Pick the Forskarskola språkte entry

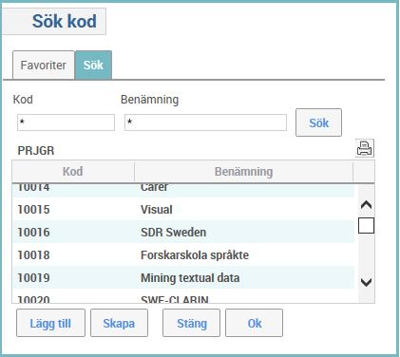[195, 255]
